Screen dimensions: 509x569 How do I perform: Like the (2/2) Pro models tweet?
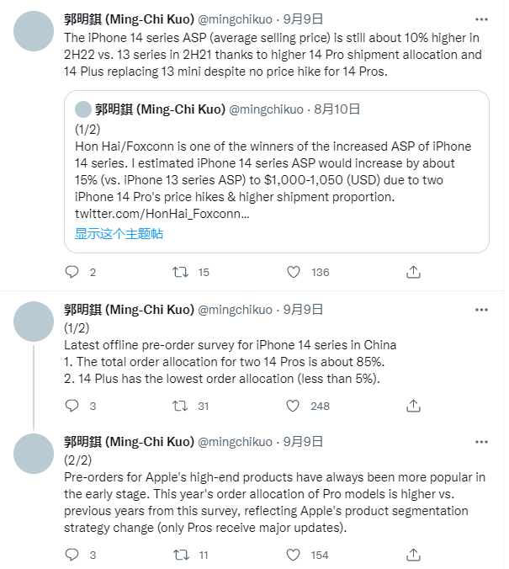(293, 555)
